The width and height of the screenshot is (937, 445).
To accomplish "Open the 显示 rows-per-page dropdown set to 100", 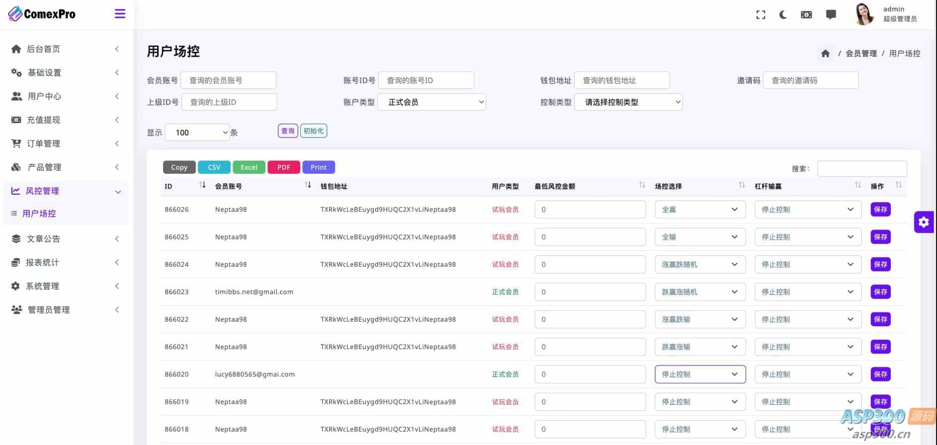I will 197,133.
